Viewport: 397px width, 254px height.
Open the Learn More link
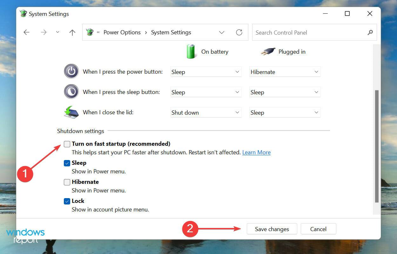click(256, 152)
